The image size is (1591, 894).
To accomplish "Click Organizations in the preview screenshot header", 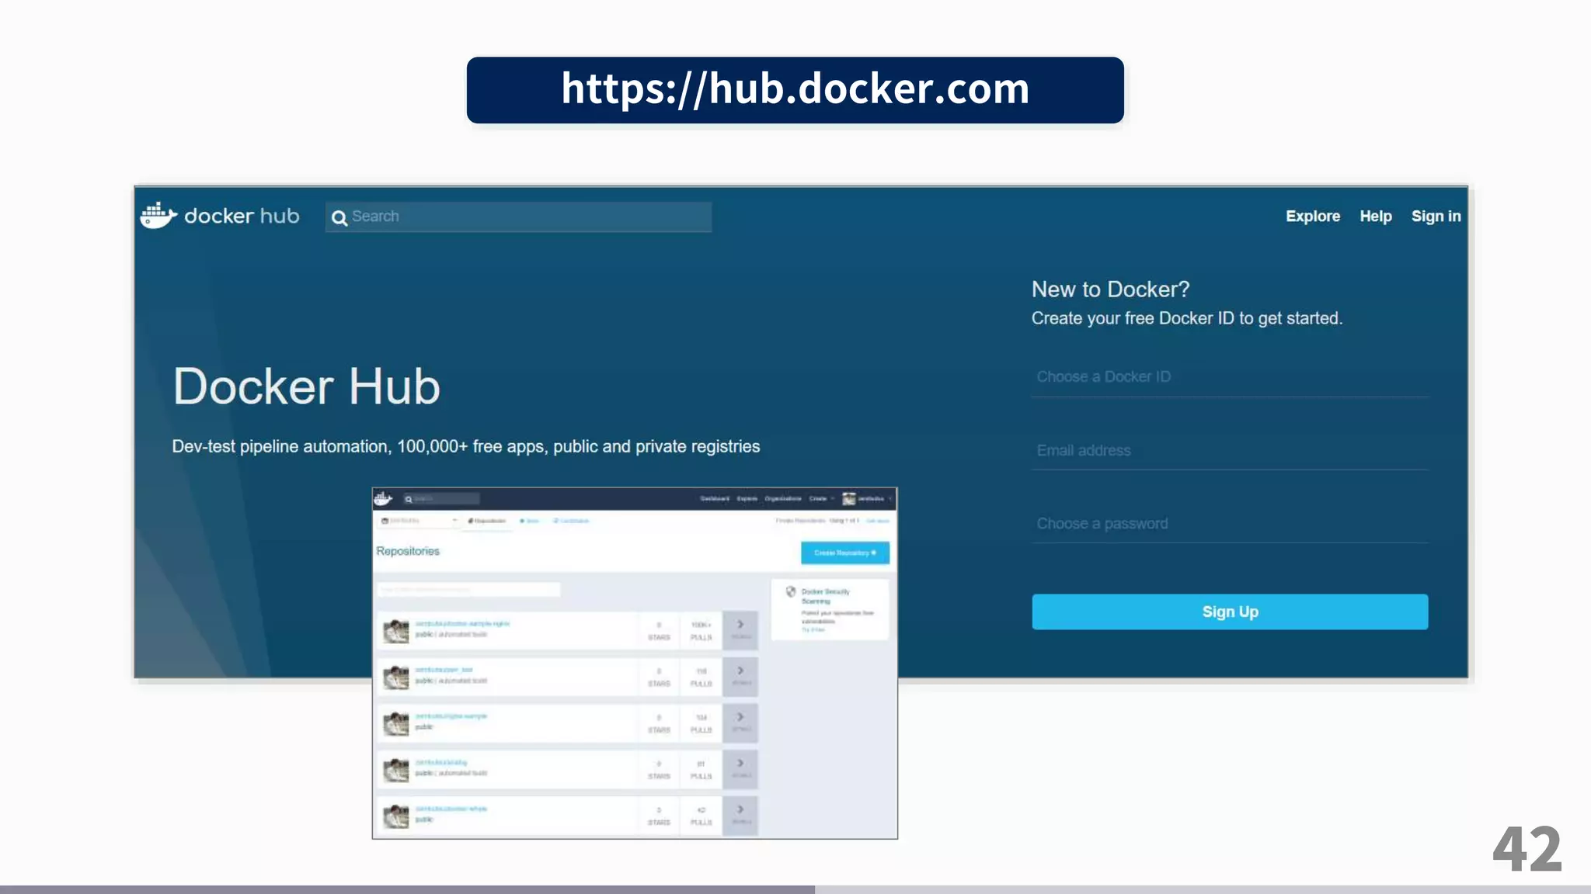I will point(783,498).
